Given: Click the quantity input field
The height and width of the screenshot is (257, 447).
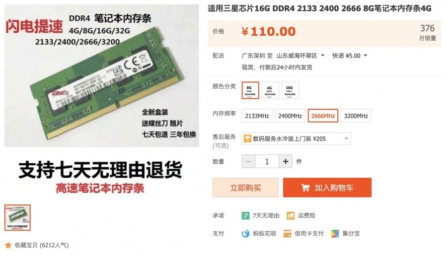Looking at the screenshot, I should pyautogui.click(x=267, y=162).
